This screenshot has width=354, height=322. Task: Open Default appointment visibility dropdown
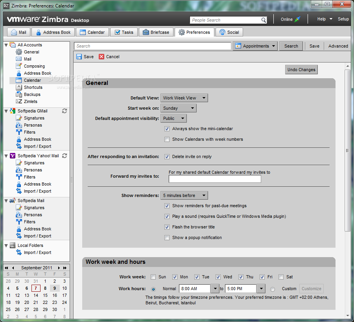(173, 118)
